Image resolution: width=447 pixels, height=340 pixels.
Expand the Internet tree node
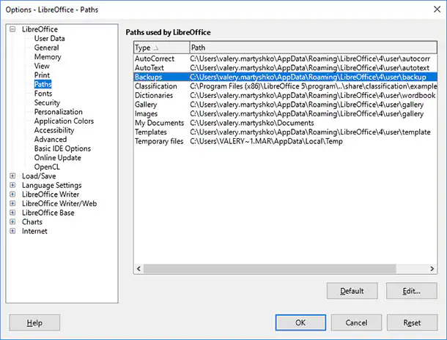12,231
